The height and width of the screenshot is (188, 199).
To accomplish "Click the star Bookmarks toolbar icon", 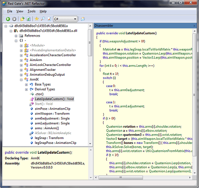I will pos(37,19).
